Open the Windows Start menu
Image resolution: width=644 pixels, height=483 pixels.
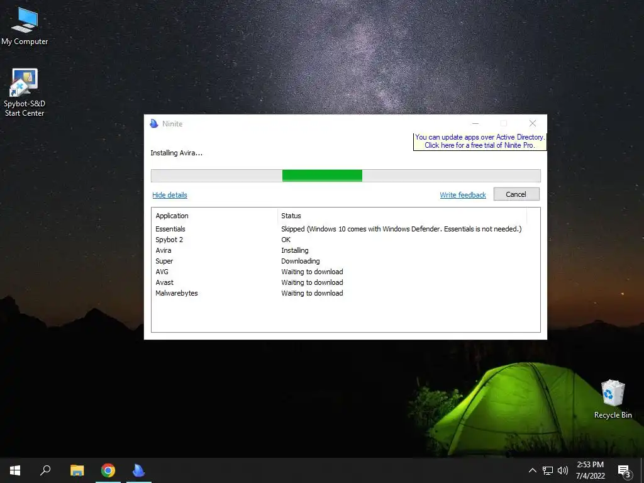15,470
